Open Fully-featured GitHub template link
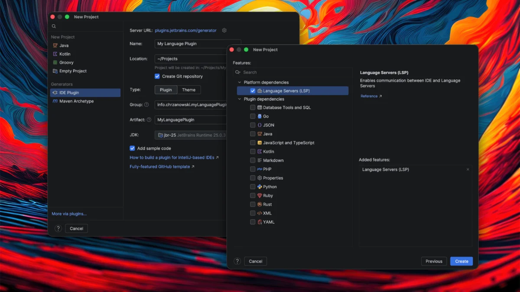The height and width of the screenshot is (292, 520). [x=162, y=167]
